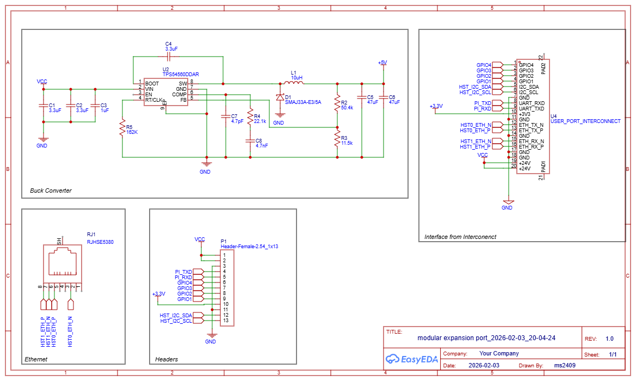636x381 pixels.
Task: Select the "I2C_SCL" pin label on U4
Action: 529,93
